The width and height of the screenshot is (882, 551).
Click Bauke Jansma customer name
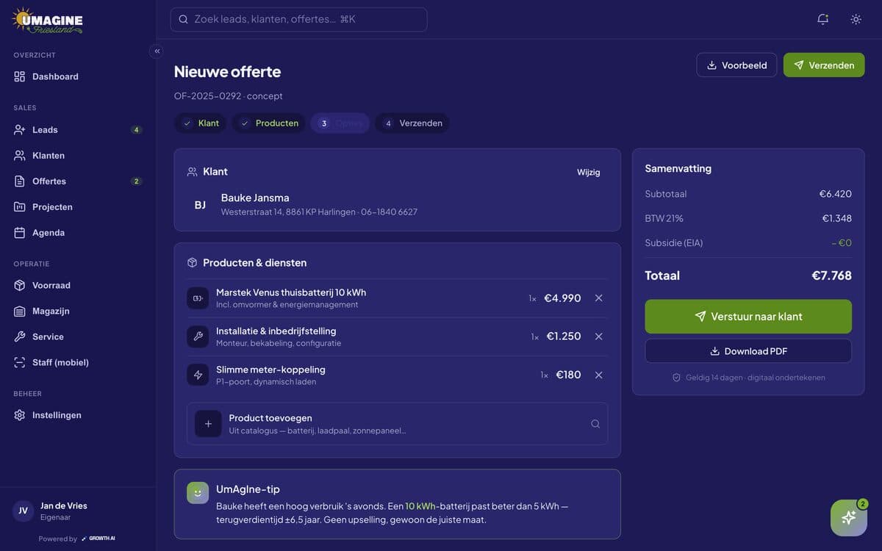click(x=255, y=198)
